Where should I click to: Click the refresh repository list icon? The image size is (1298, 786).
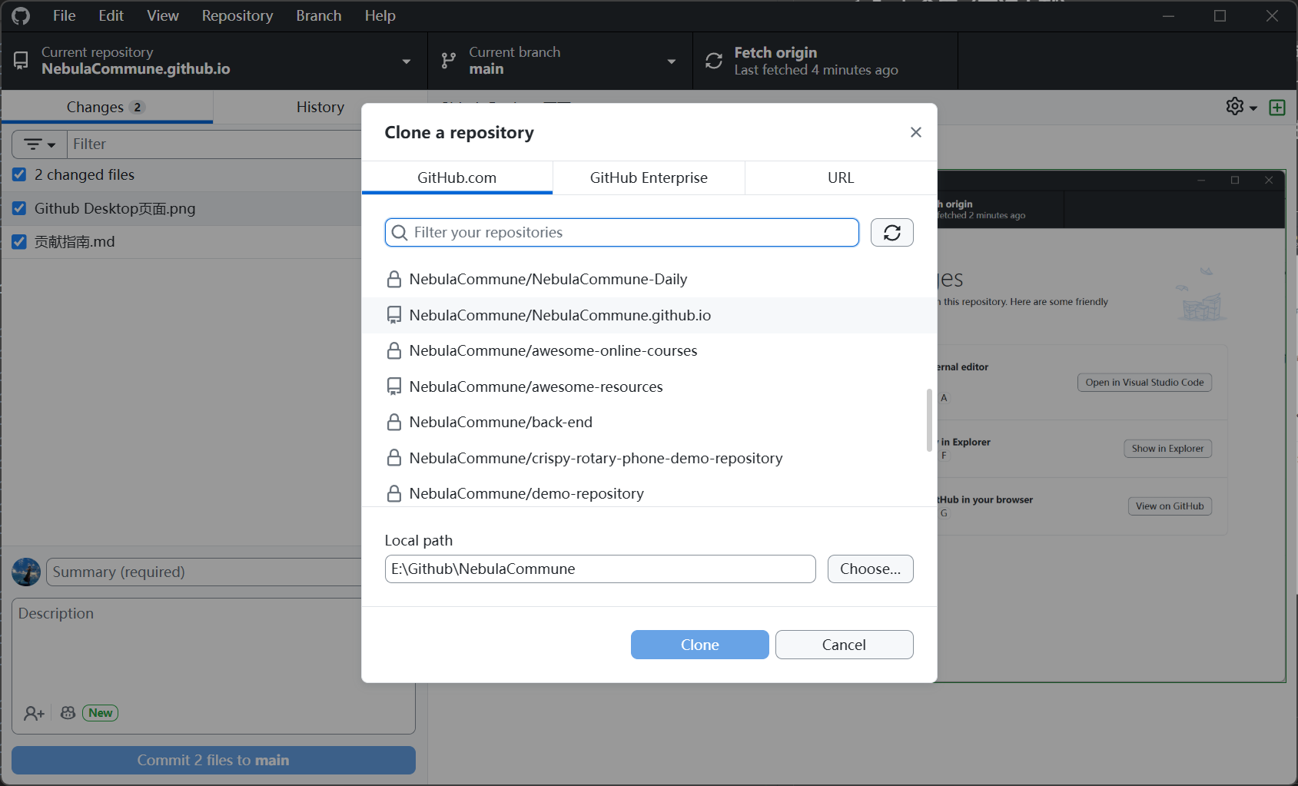click(x=891, y=233)
